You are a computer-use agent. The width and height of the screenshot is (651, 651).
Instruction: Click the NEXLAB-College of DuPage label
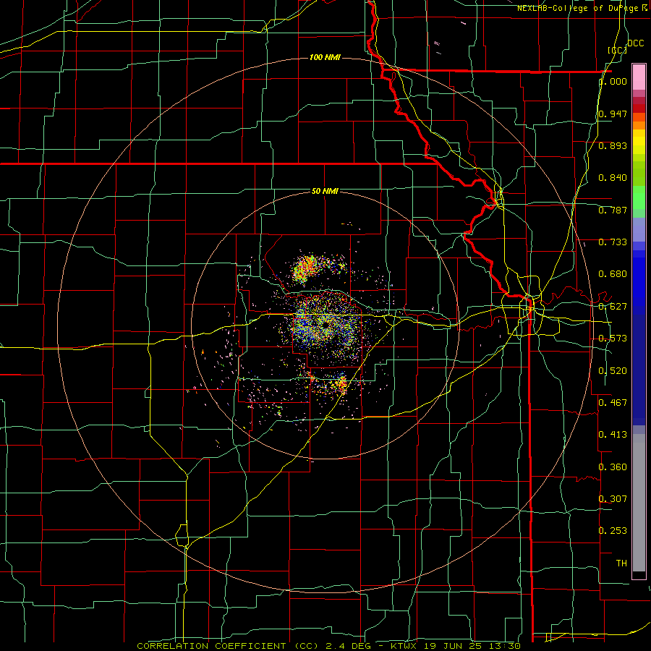point(582,8)
